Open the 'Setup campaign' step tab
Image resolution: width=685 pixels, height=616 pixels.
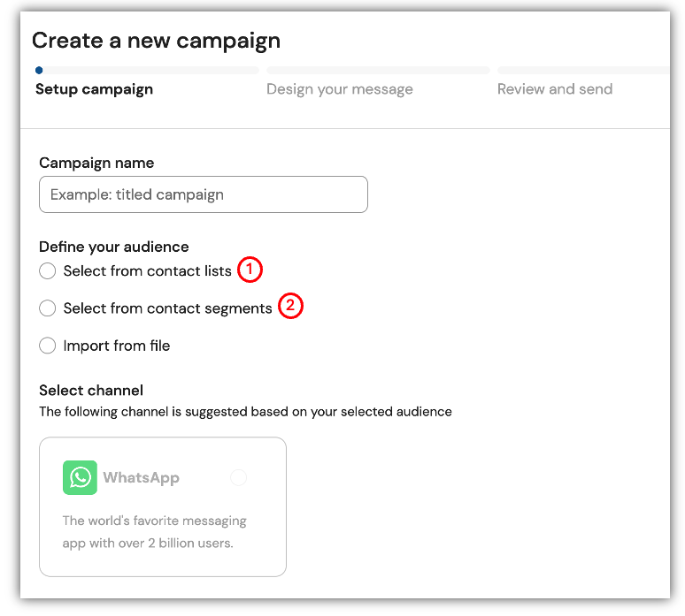(x=95, y=89)
